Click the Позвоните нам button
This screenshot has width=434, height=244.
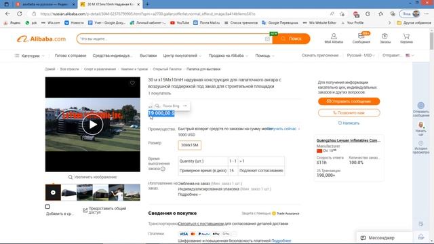click(349, 113)
